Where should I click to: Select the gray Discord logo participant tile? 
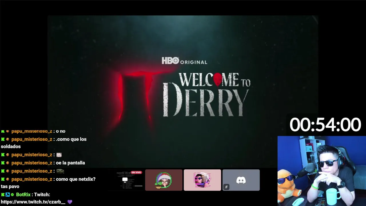[x=241, y=180]
